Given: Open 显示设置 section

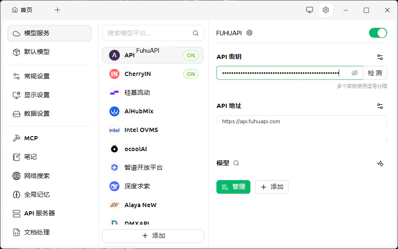Looking at the screenshot, I should click(x=49, y=95).
